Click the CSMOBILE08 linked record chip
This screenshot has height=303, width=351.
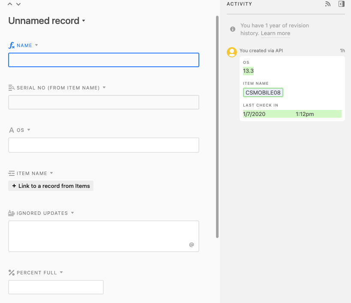(x=263, y=92)
